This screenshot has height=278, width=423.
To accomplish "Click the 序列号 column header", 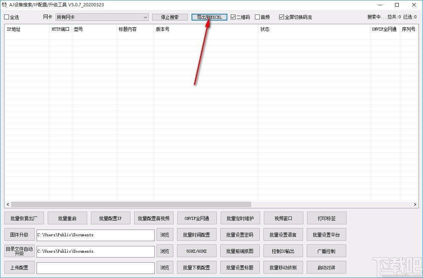I will [x=409, y=29].
